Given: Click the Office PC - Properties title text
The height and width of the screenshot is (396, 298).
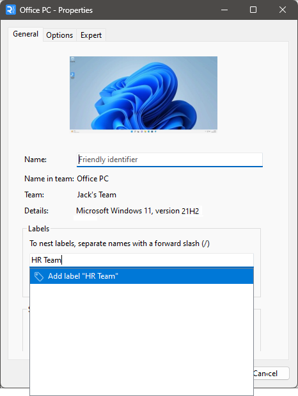Looking at the screenshot, I should click(56, 10).
